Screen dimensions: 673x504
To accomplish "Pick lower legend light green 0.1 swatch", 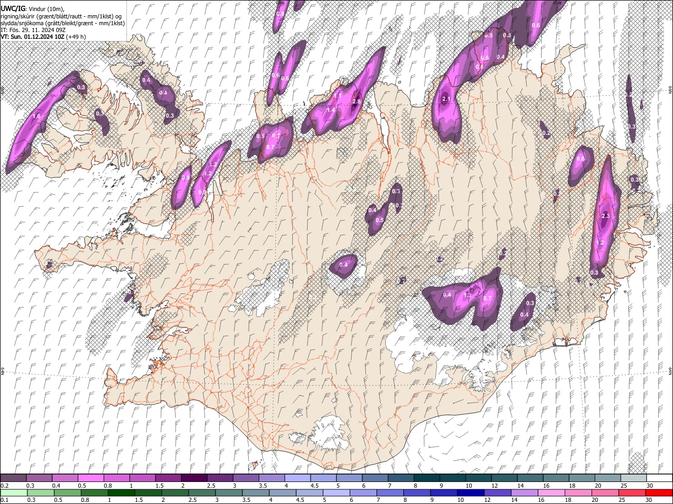I will coord(13,492).
